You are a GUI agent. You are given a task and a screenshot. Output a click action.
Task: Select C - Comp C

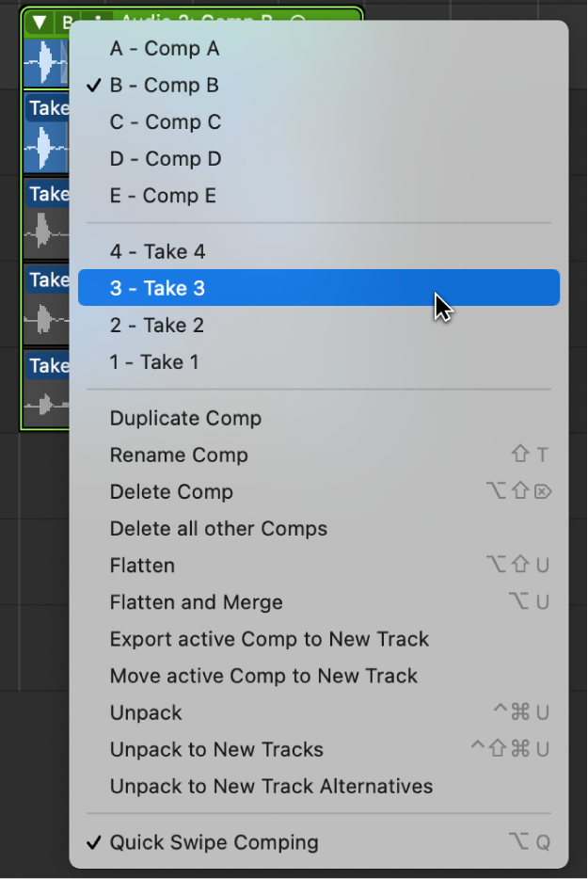(x=165, y=122)
